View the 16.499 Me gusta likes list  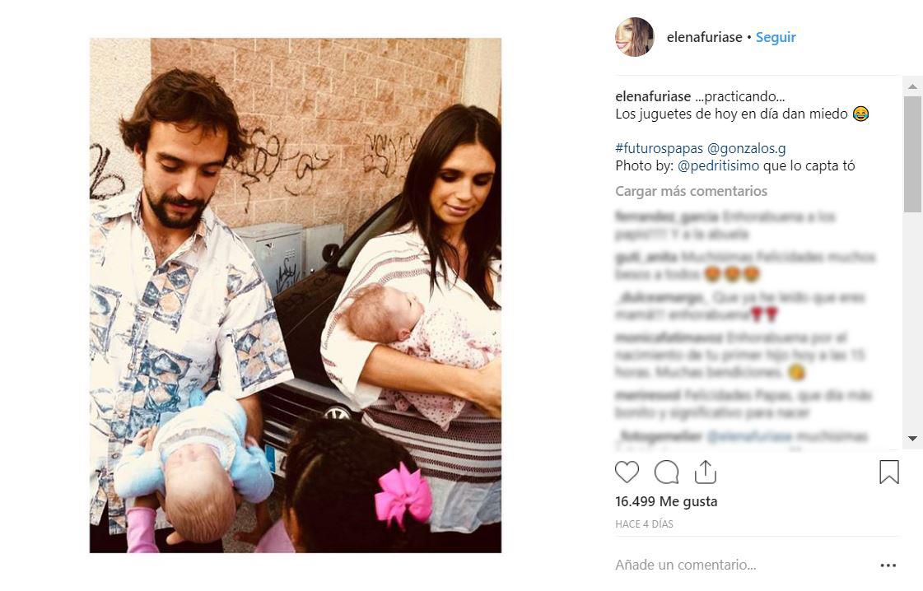pos(666,501)
